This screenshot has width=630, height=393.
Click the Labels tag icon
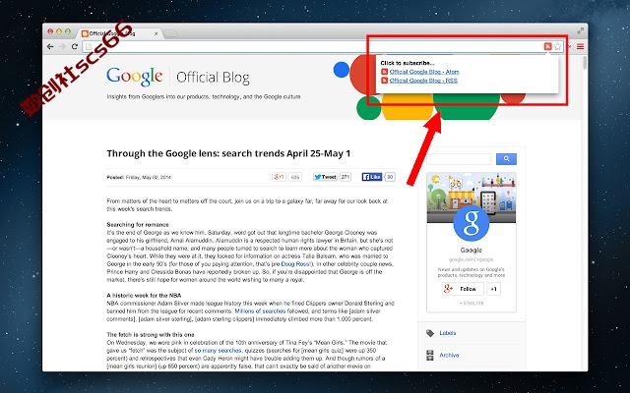click(x=430, y=333)
